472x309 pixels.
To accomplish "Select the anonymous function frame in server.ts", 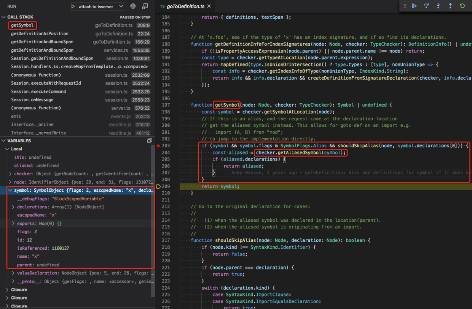I will tap(78, 108).
